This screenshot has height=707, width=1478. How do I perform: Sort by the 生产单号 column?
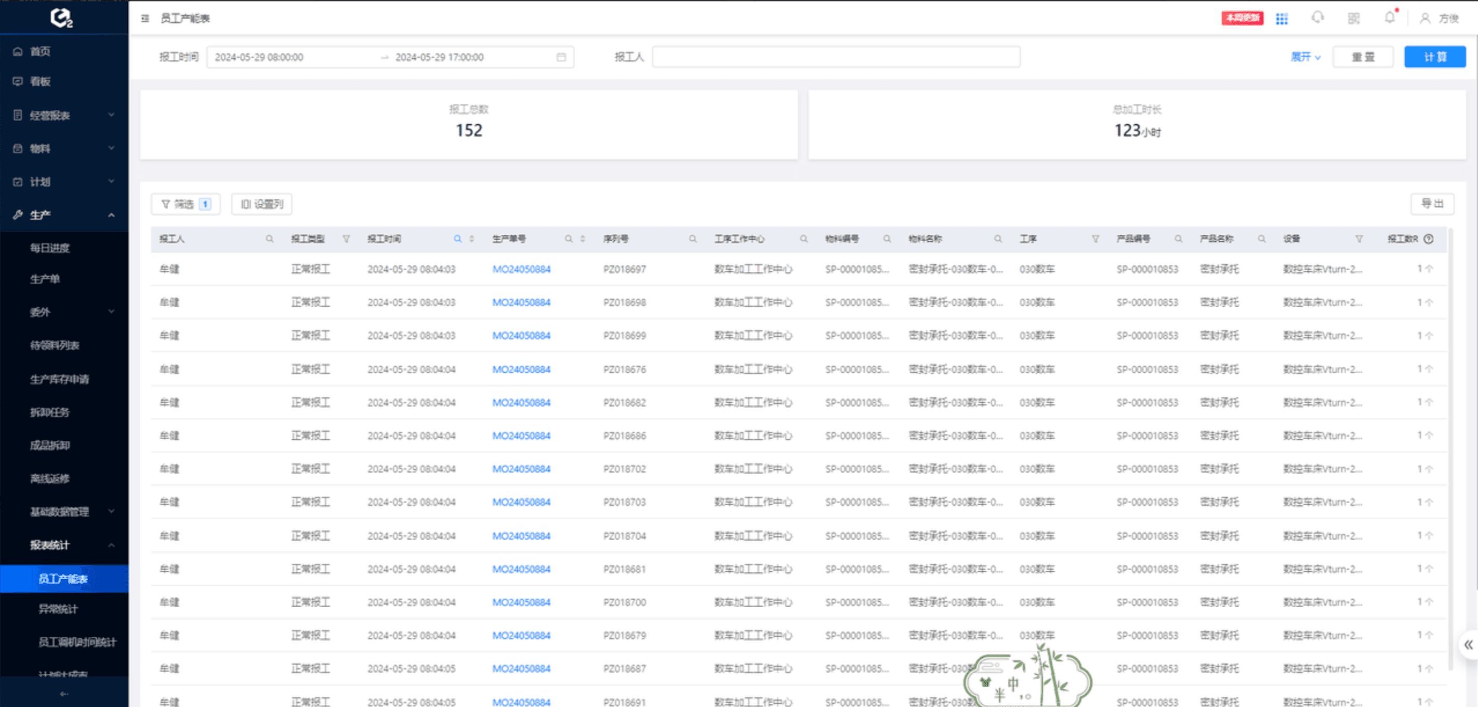(x=583, y=239)
